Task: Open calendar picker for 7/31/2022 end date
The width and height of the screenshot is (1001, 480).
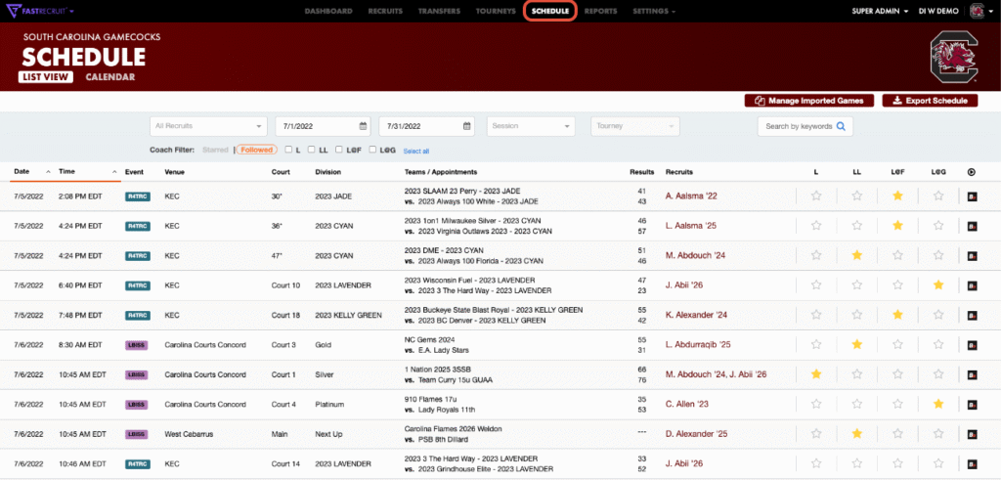Action: click(466, 126)
